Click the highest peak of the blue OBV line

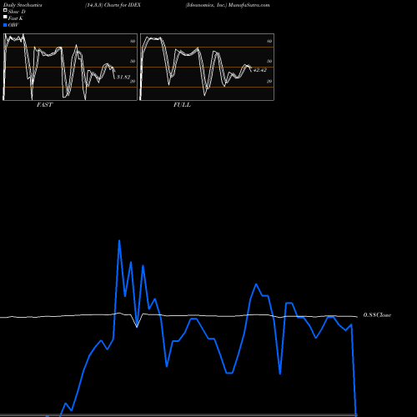[x=119, y=241]
